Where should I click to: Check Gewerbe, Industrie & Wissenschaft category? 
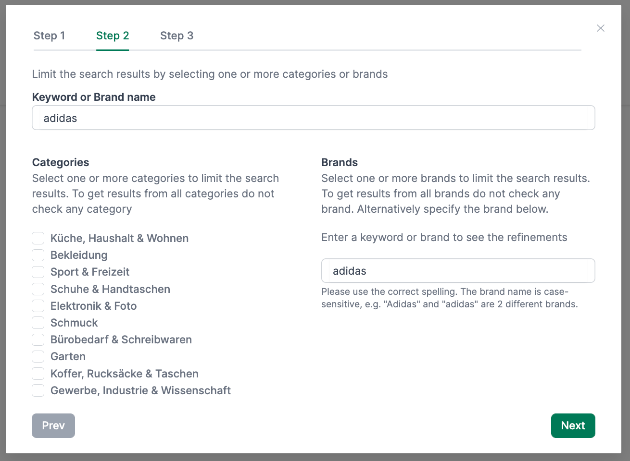point(38,390)
